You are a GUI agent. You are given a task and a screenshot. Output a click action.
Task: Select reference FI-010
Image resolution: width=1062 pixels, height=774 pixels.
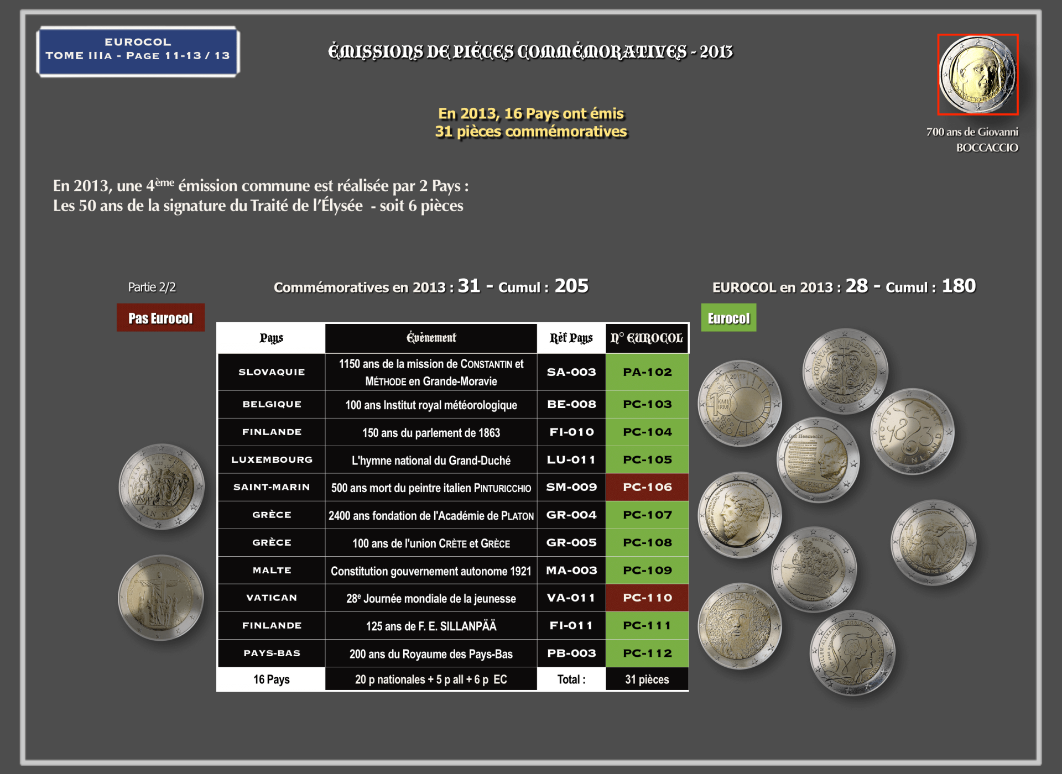point(571,432)
